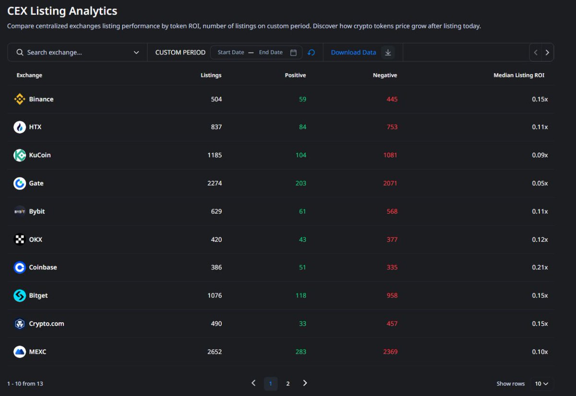Click the Bitget exchange logo icon
Screen dimensions: 576x396
20,295
